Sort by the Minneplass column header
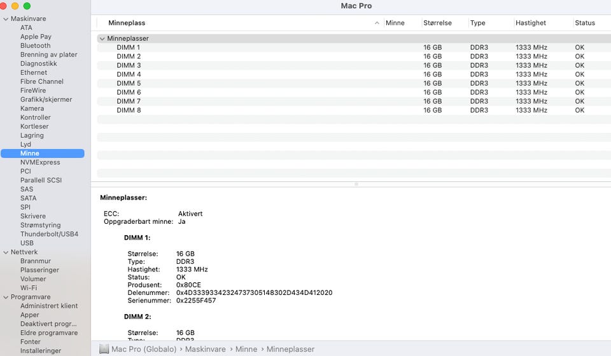The height and width of the screenshot is (356, 611). tap(127, 23)
